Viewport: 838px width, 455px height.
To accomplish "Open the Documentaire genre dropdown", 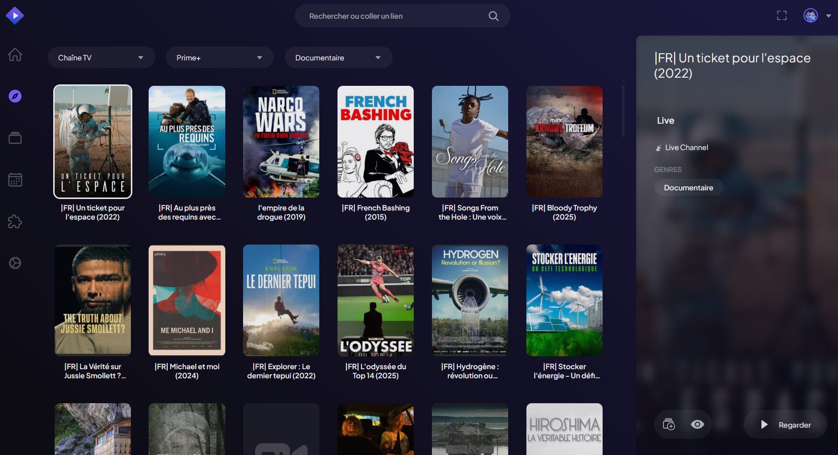I will coord(338,58).
